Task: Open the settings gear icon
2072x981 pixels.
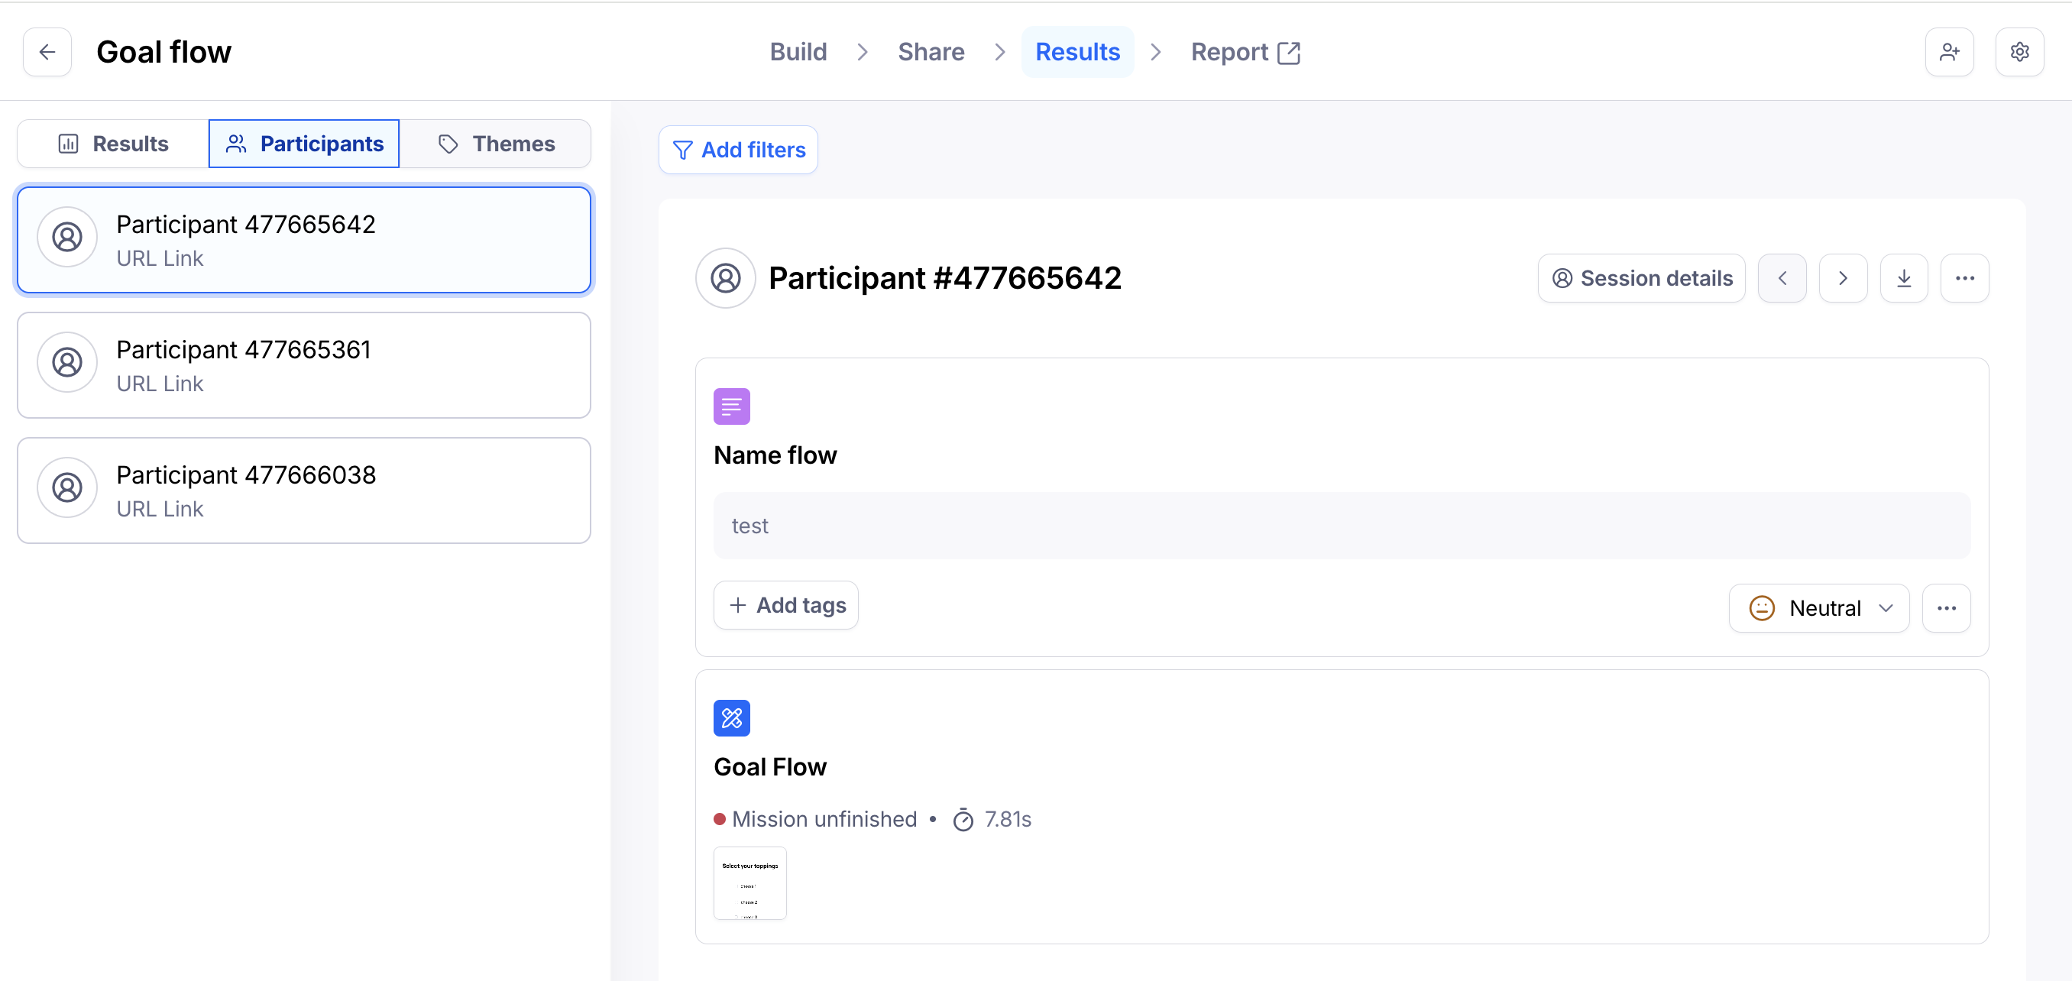Action: tap(2019, 52)
